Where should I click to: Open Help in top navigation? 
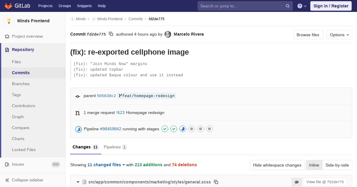[x=102, y=6]
